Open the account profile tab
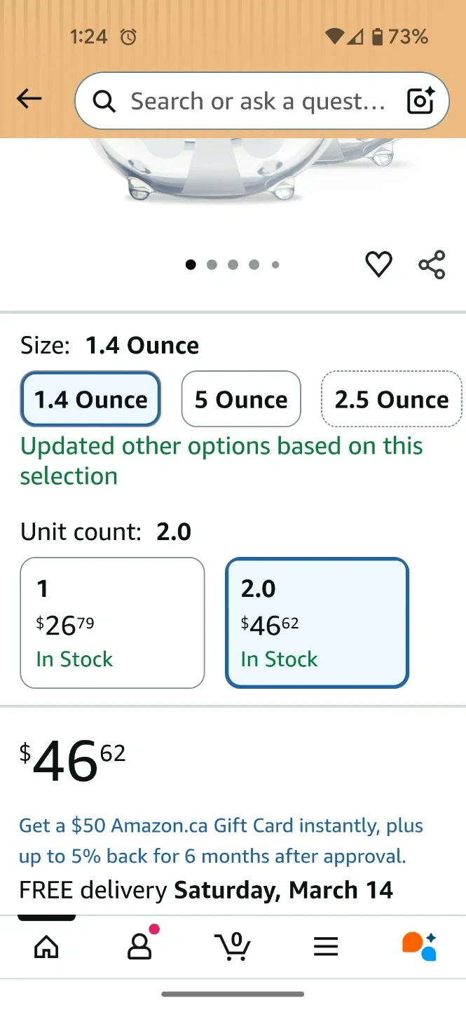The image size is (466, 1010). coord(140,947)
